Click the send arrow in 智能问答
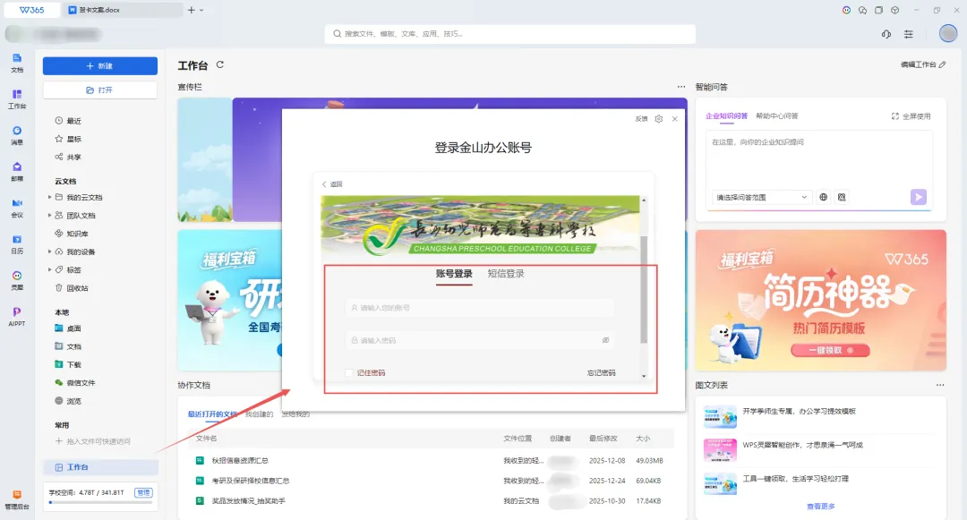The image size is (967, 520). click(919, 197)
